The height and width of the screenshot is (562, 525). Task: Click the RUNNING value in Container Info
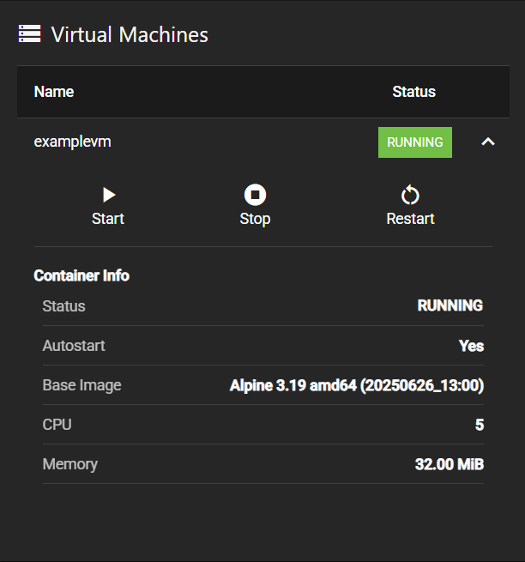(450, 306)
